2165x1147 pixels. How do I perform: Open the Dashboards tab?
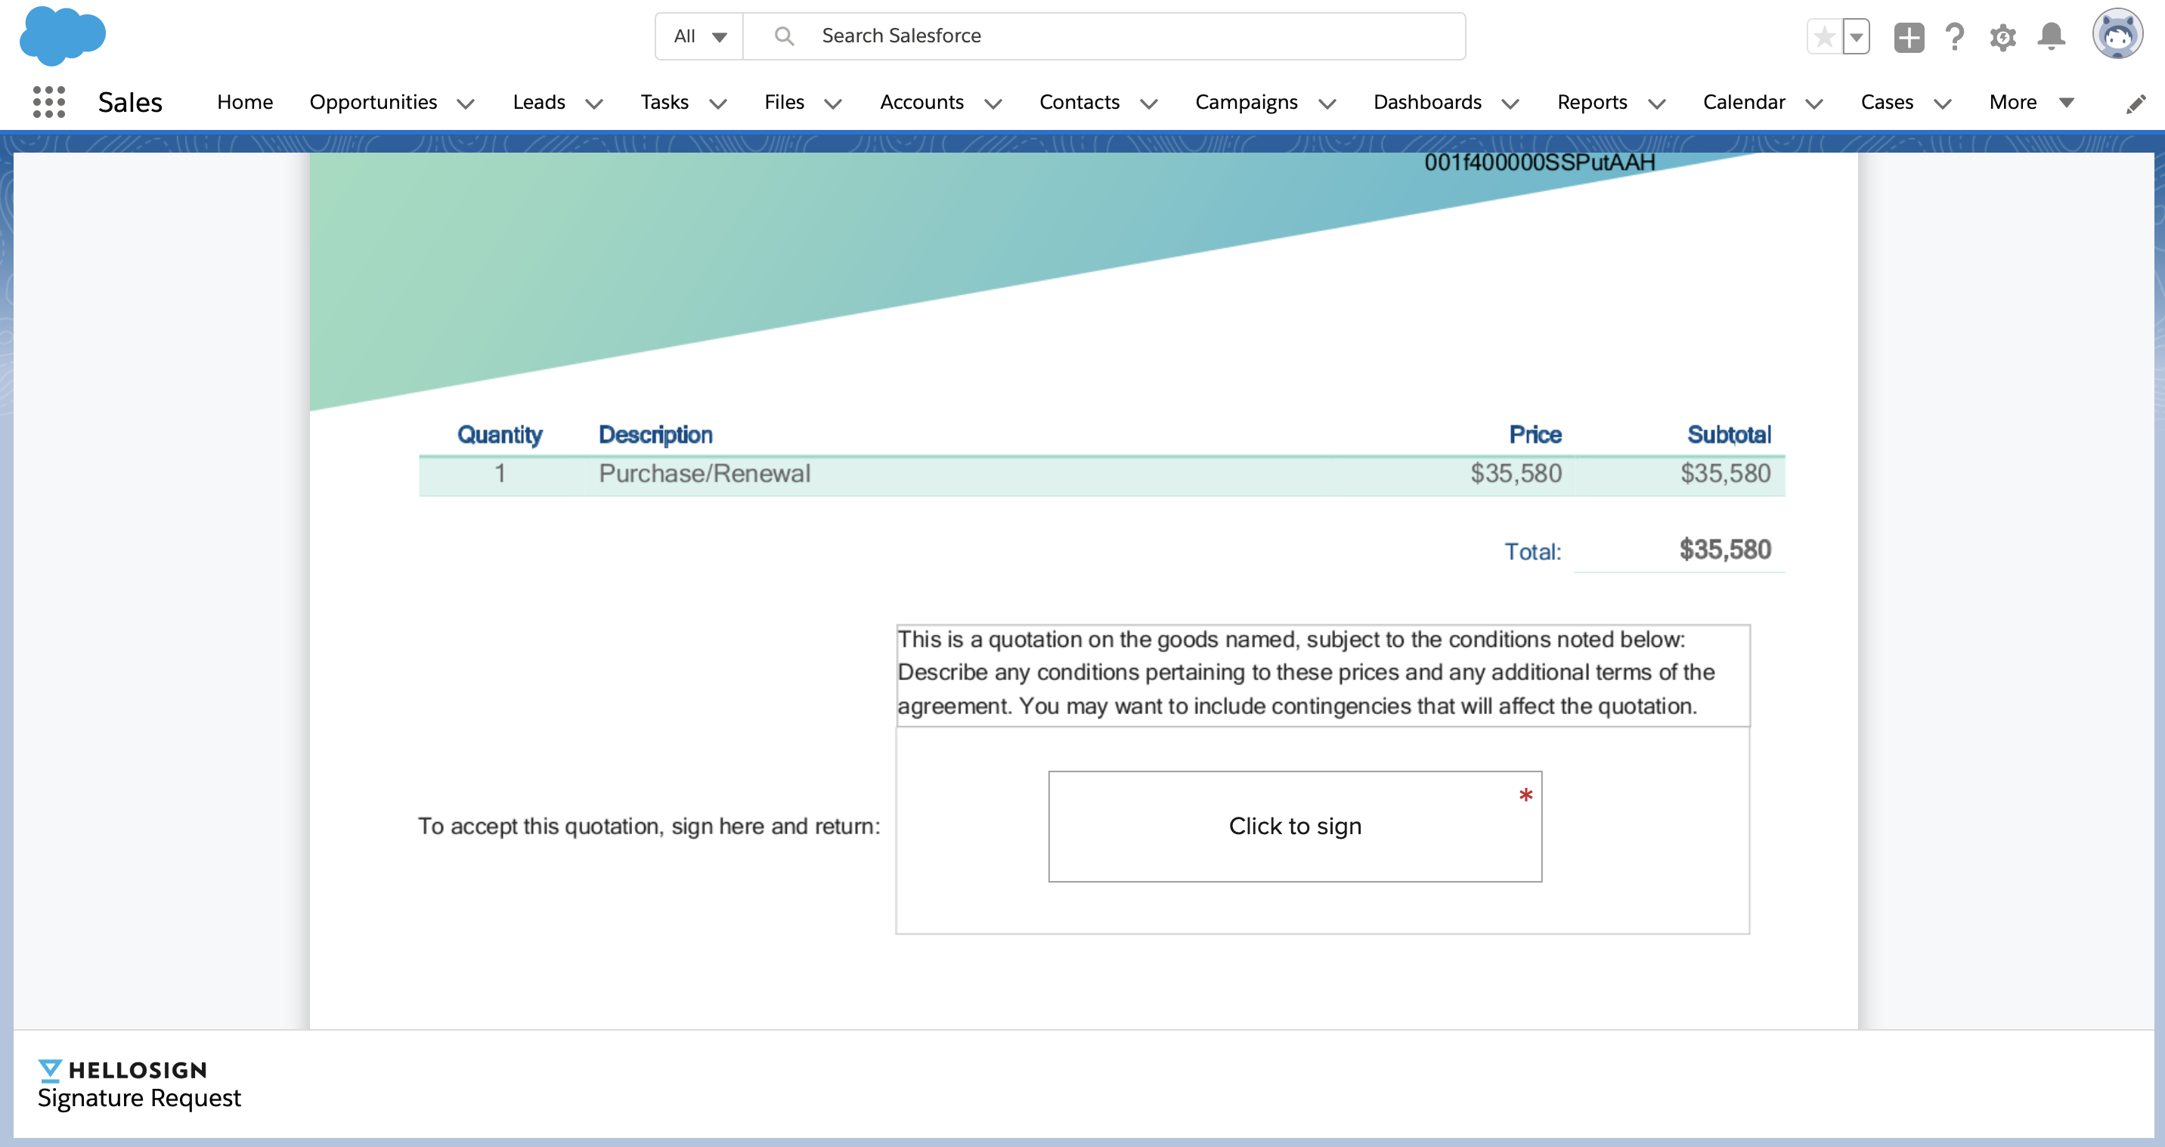(x=1426, y=102)
